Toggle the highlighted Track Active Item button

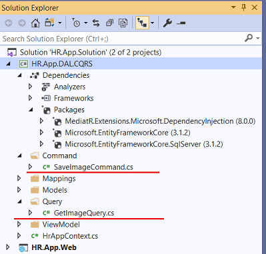click(x=142, y=23)
